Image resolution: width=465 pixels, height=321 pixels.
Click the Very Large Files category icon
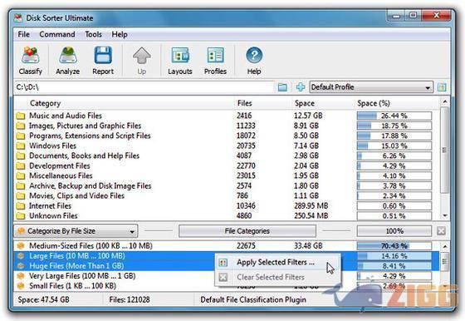click(21, 276)
